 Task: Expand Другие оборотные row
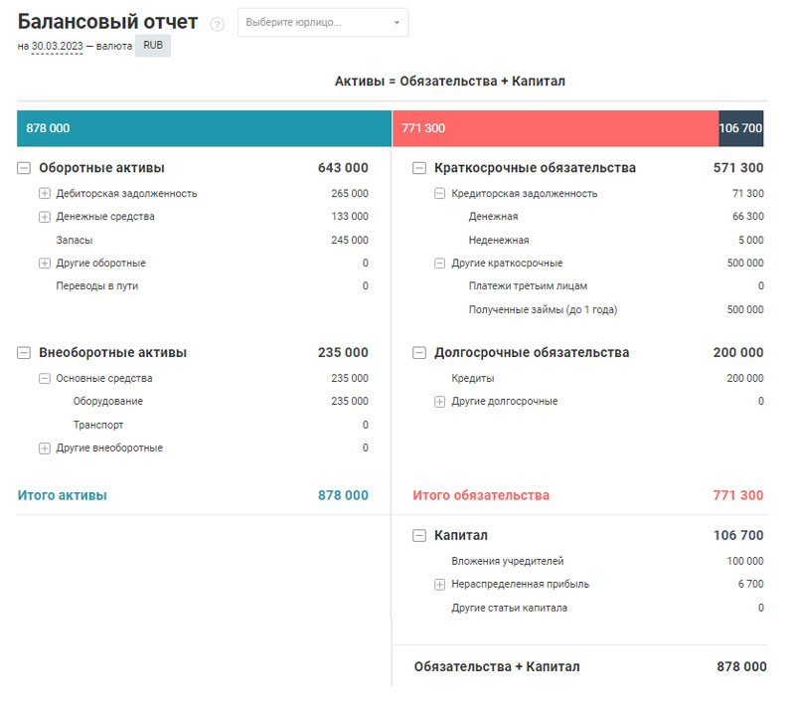tap(44, 264)
